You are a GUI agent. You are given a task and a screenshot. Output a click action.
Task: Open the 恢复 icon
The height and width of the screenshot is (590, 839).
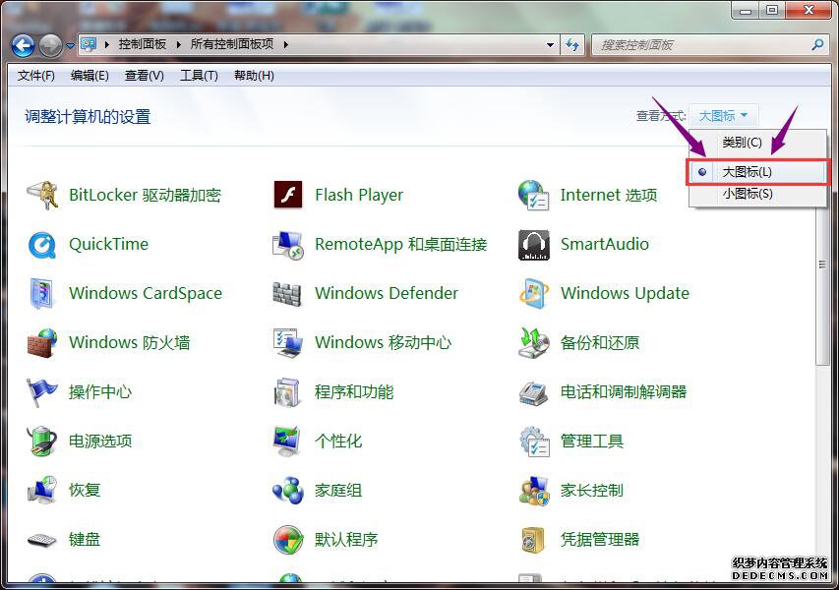[42, 490]
